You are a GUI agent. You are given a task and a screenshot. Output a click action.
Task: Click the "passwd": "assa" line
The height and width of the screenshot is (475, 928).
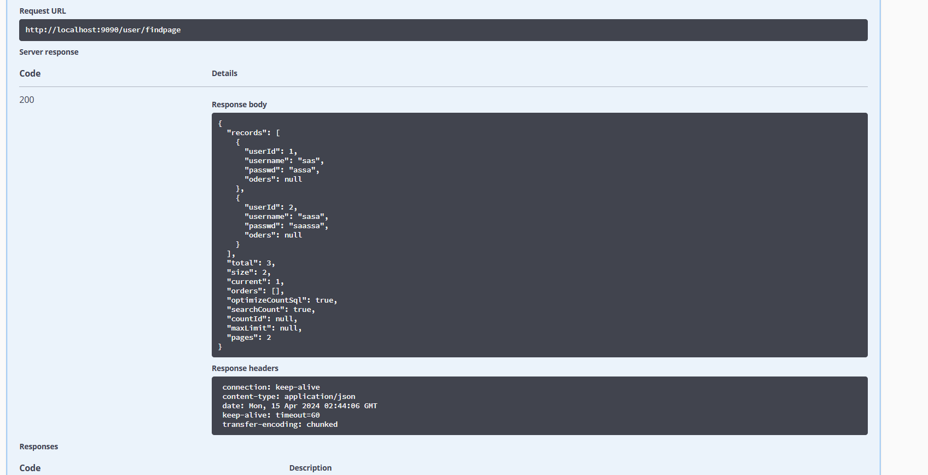282,170
